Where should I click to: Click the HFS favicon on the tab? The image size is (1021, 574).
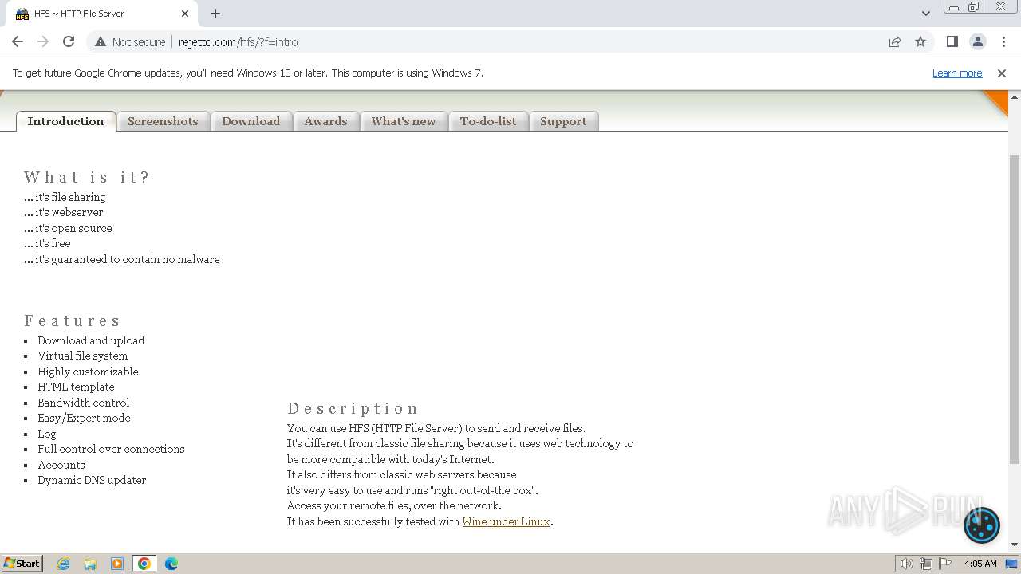pyautogui.click(x=22, y=14)
